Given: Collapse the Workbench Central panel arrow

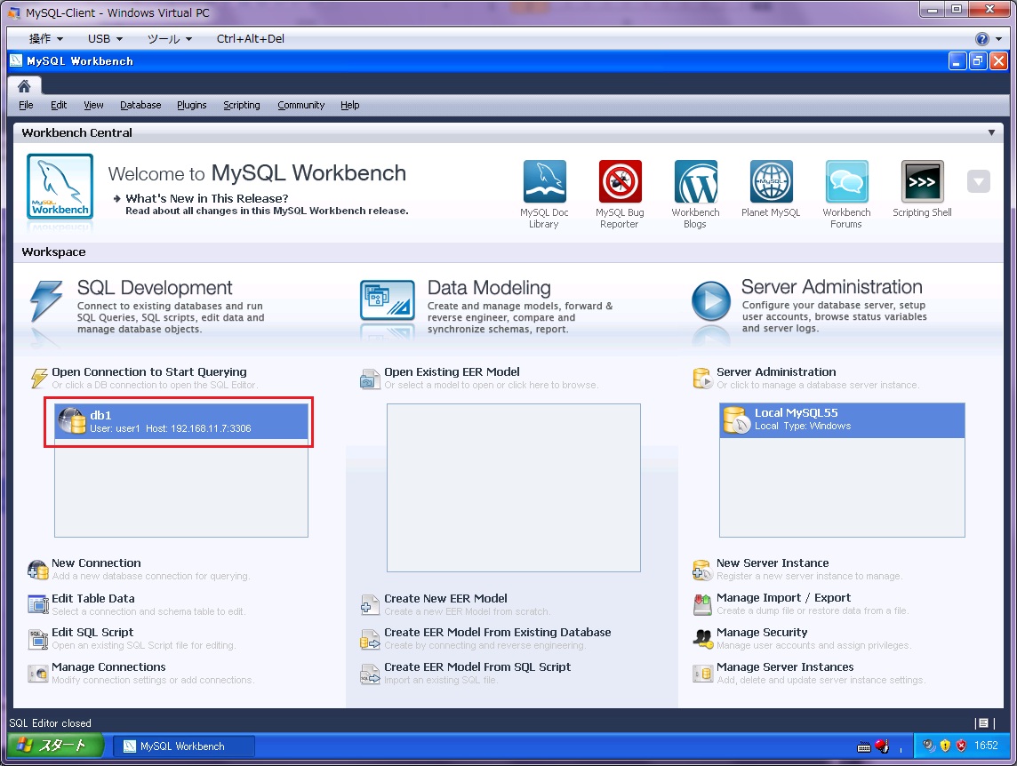Looking at the screenshot, I should click(x=991, y=133).
